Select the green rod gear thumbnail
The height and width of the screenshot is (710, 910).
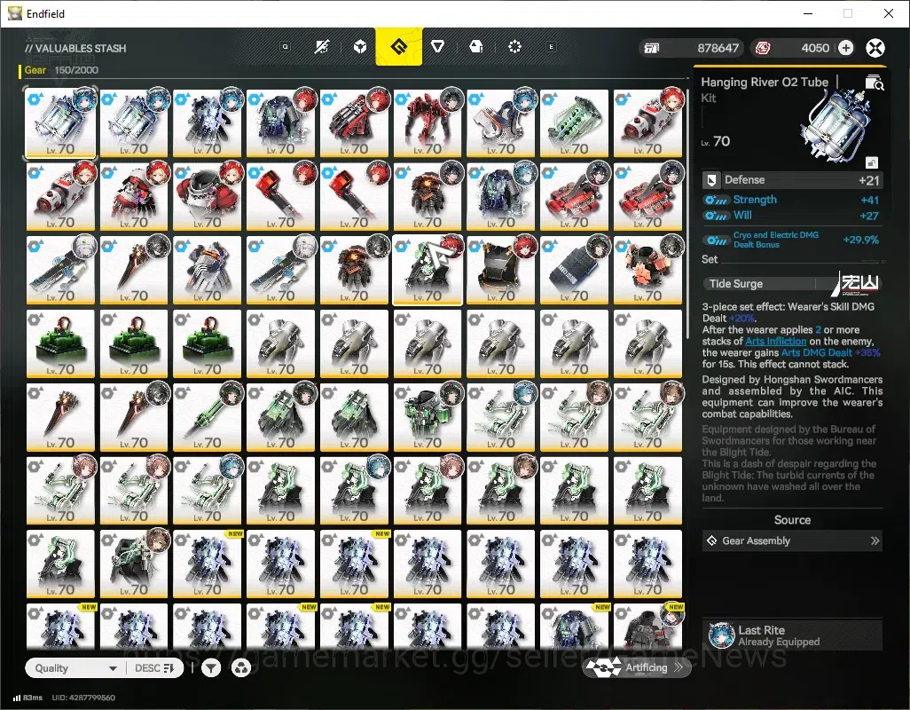point(208,417)
